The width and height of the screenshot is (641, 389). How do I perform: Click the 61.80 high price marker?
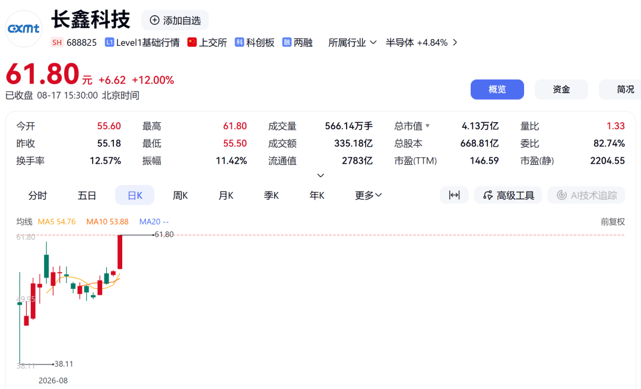pyautogui.click(x=164, y=235)
